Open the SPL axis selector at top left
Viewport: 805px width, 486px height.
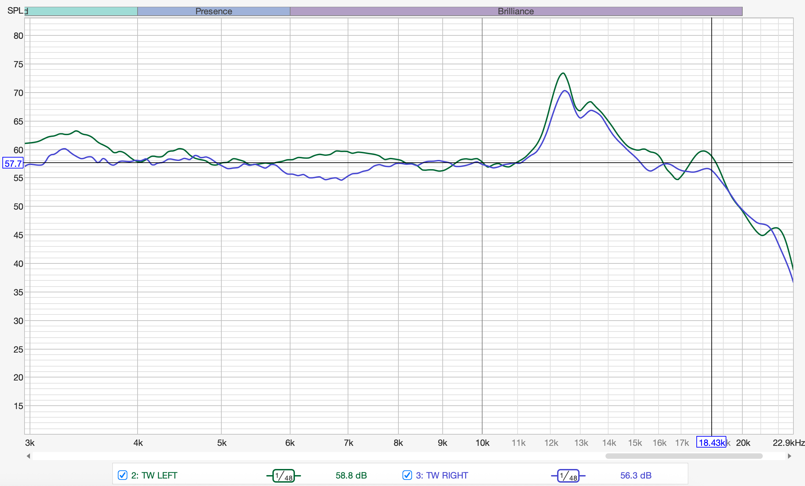tap(16, 11)
